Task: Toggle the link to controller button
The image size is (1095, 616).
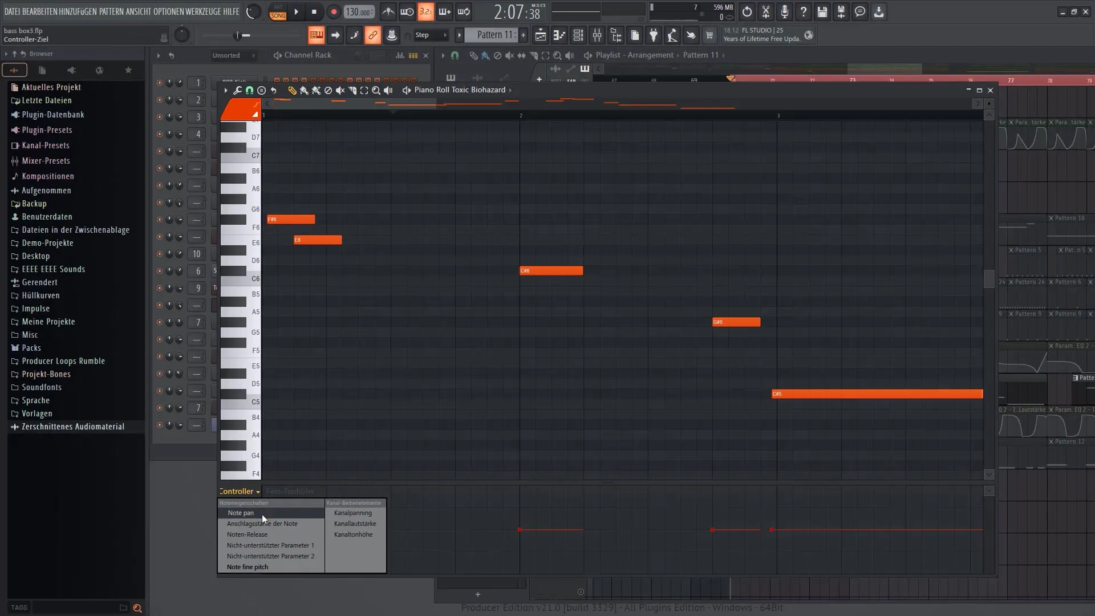Action: 372,35
